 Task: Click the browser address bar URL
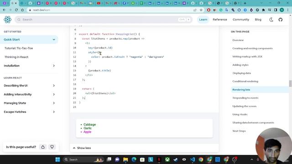coord(42,10)
